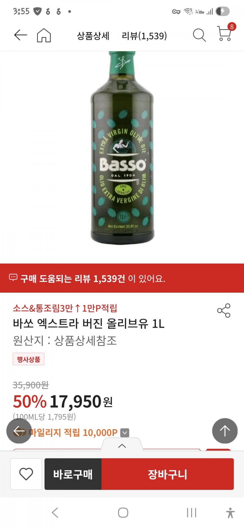Tap red 장바구니 add-to-cart button
Screen dimensions: 244x528
(x=168, y=474)
